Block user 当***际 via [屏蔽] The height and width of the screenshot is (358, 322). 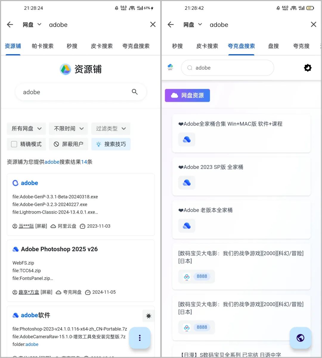(x=41, y=226)
